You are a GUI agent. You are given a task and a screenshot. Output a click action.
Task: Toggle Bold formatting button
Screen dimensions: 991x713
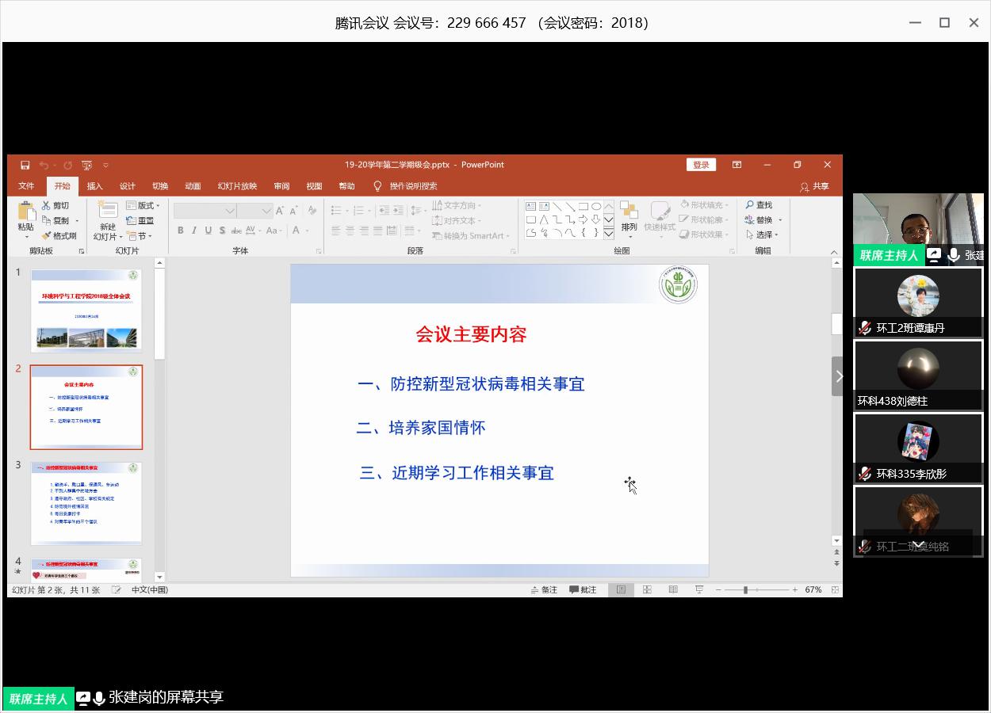pos(181,231)
